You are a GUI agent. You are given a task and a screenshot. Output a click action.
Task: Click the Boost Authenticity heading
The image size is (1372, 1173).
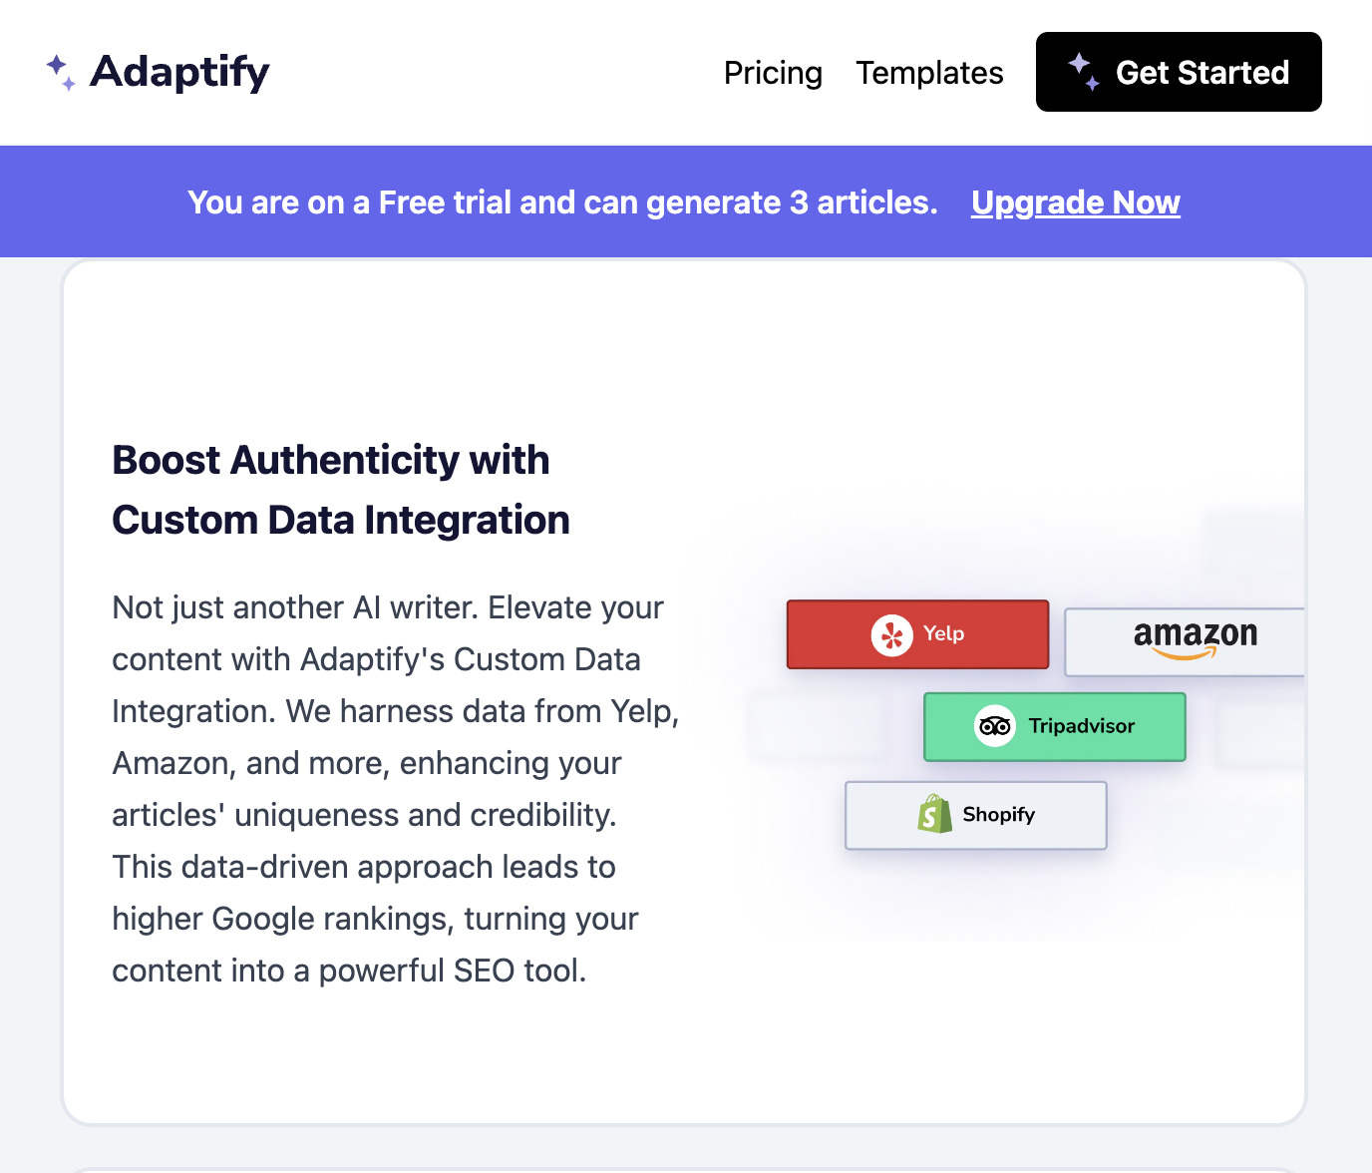tap(340, 489)
